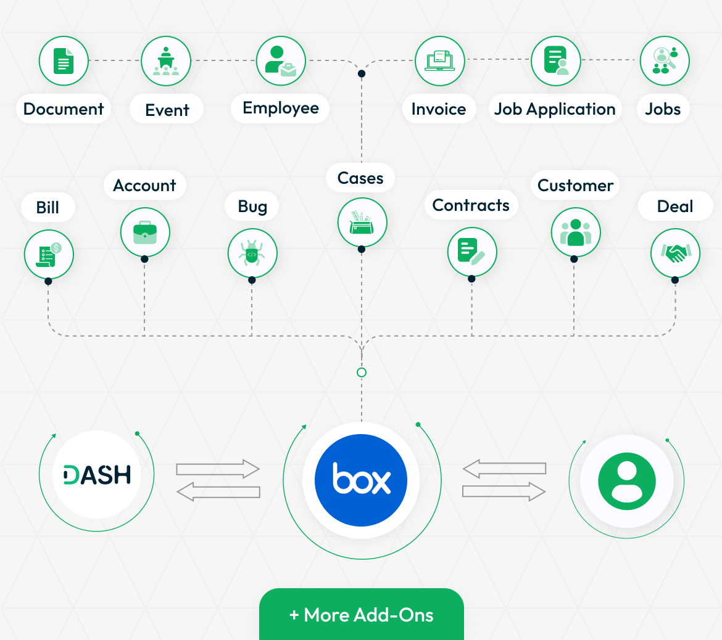Click the blue box logo
722x640 pixels.
[x=361, y=480]
